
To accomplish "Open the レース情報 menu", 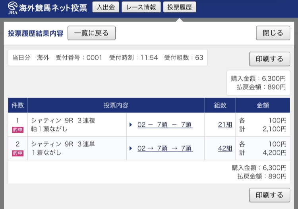I will pyautogui.click(x=141, y=7).
